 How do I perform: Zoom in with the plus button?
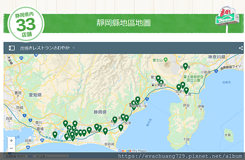pyautogui.click(x=11, y=141)
